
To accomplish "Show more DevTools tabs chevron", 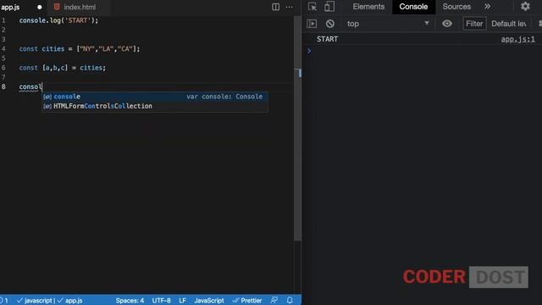I will [x=488, y=7].
